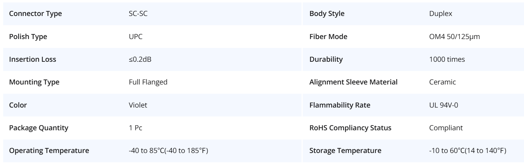The height and width of the screenshot is (164, 524).
Task: Select the Full Flanged value
Action: (x=148, y=82)
